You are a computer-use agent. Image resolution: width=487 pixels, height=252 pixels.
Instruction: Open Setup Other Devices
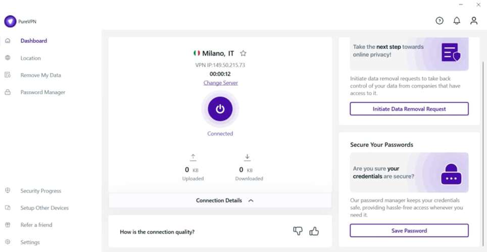coord(44,208)
